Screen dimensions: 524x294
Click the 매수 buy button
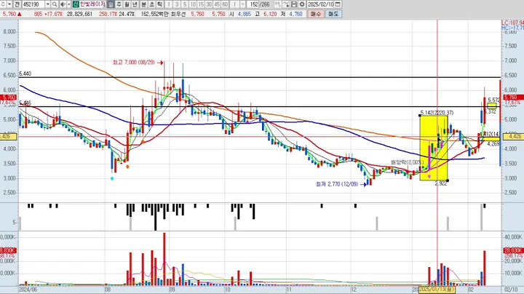pyautogui.click(x=315, y=14)
